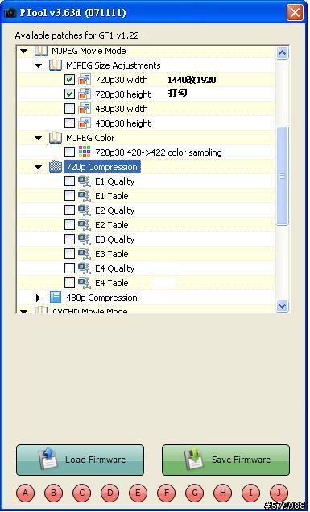Viewport: 310px width, 512px height.
Task: Click the E3 Quality patch icon
Action: point(85,239)
